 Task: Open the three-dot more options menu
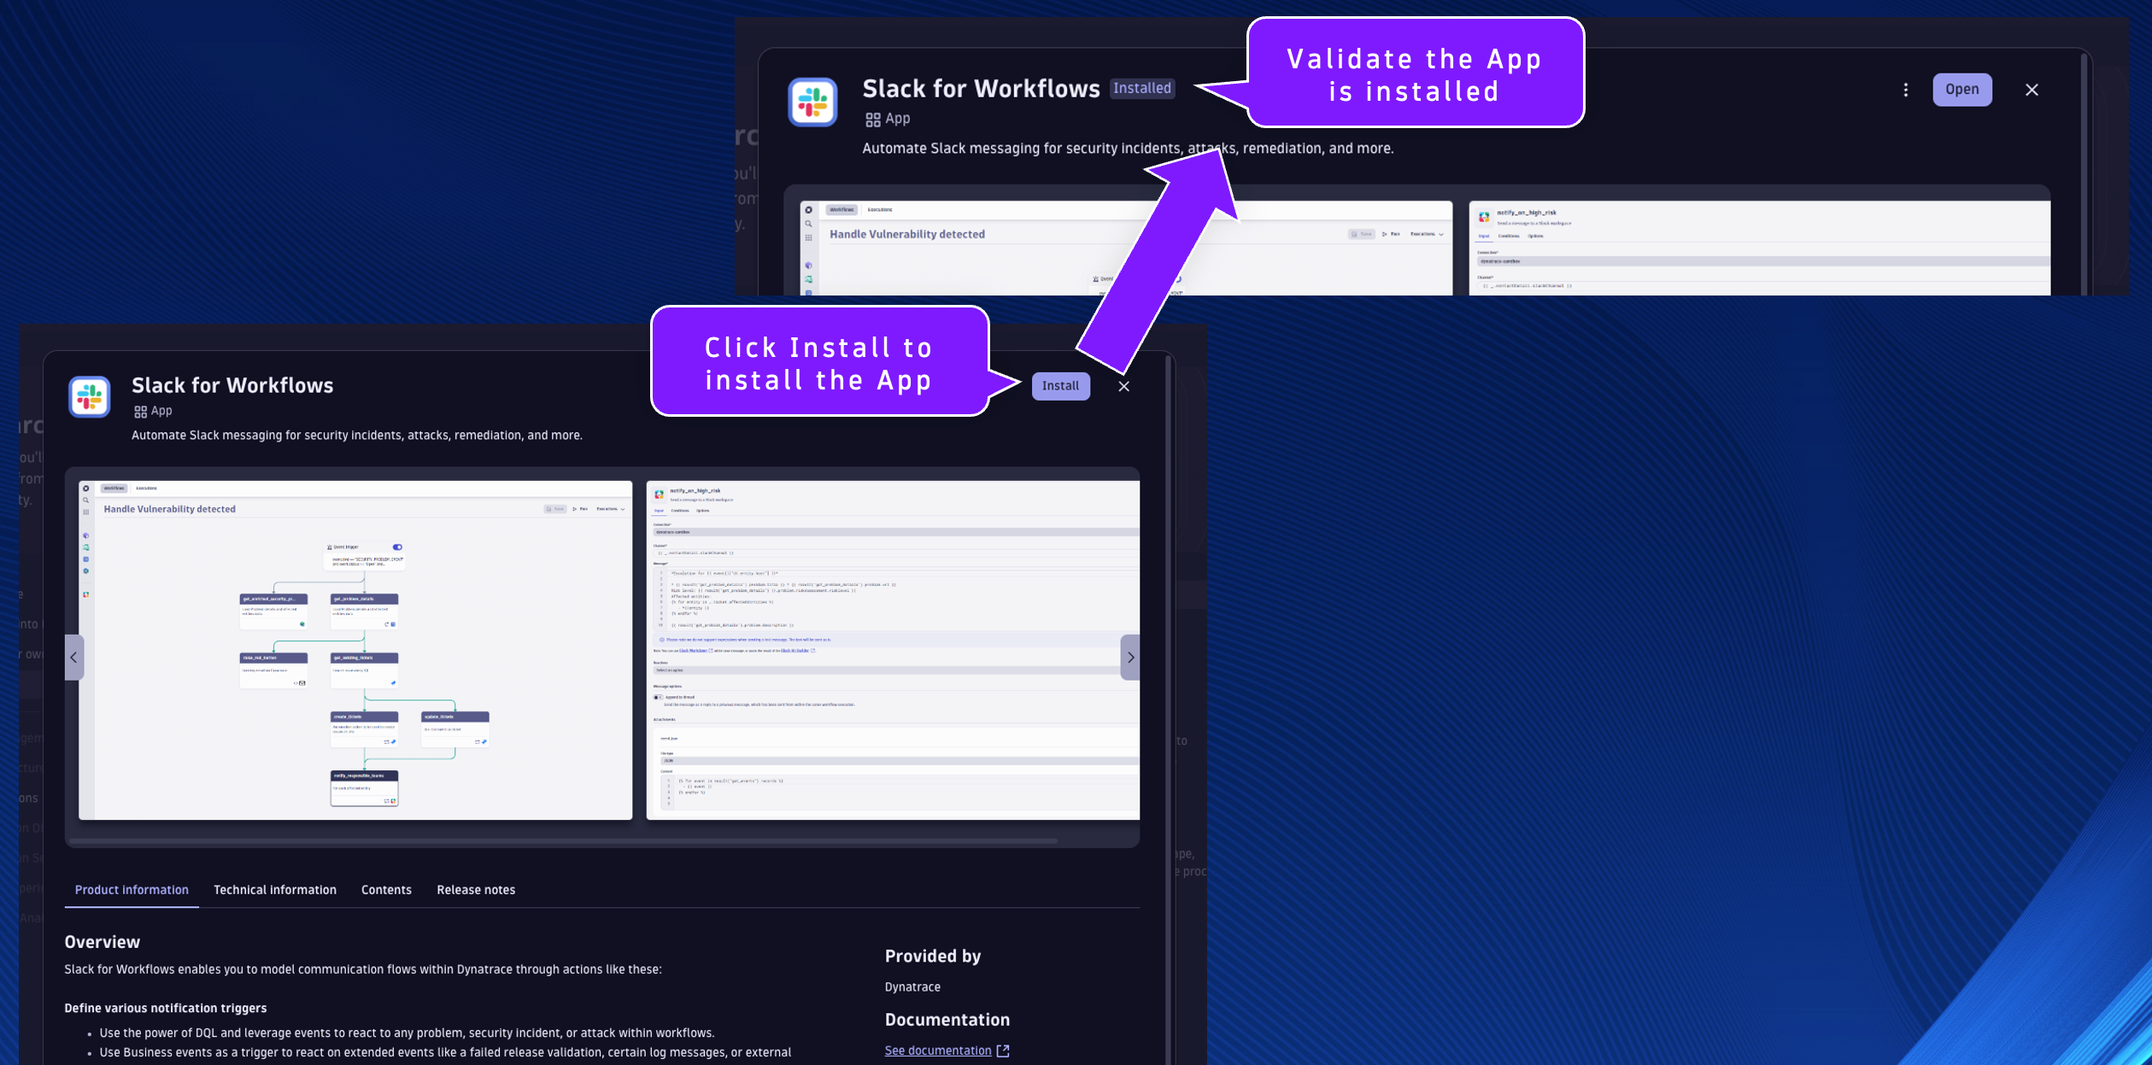(1905, 90)
